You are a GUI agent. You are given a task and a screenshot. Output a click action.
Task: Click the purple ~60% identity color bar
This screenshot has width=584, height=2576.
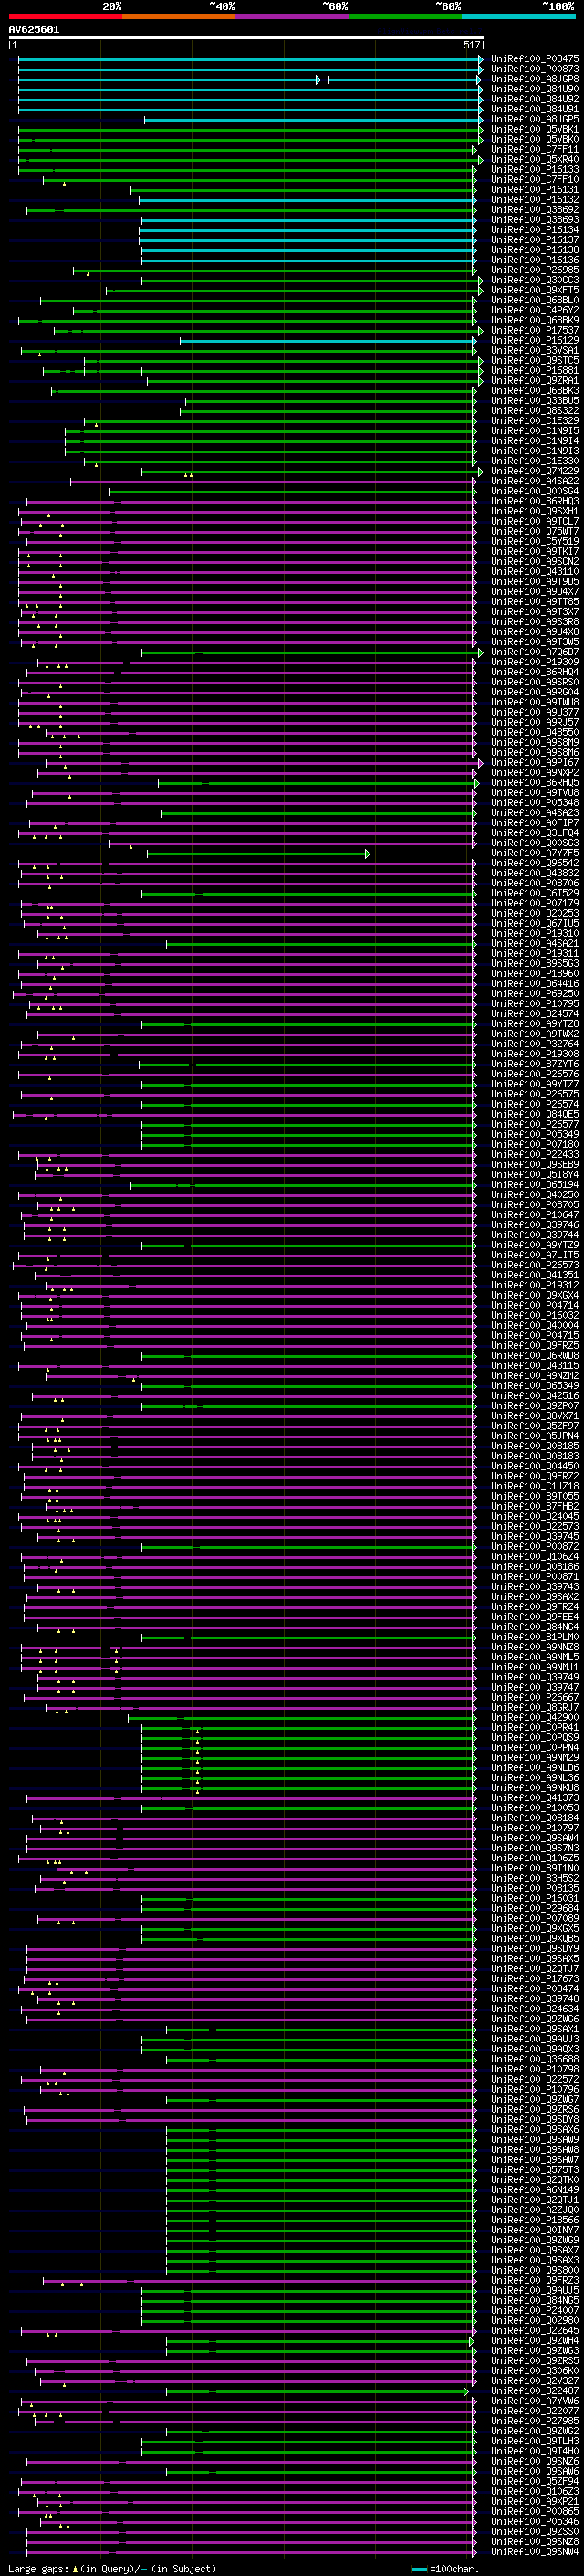tap(293, 16)
